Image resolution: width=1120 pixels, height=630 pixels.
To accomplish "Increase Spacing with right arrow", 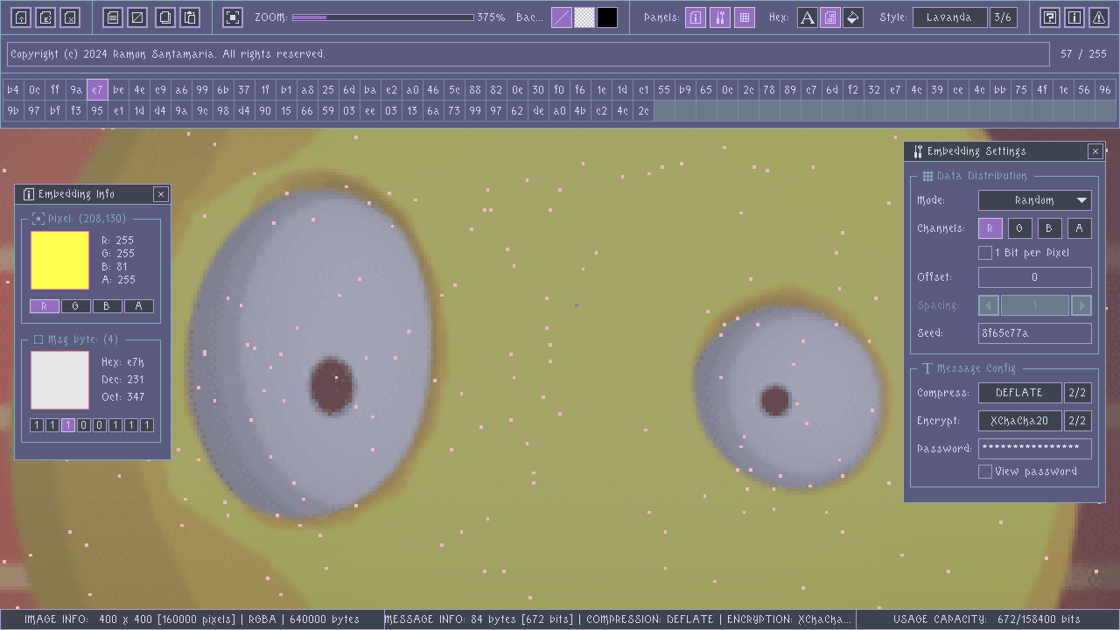I will (x=1081, y=305).
